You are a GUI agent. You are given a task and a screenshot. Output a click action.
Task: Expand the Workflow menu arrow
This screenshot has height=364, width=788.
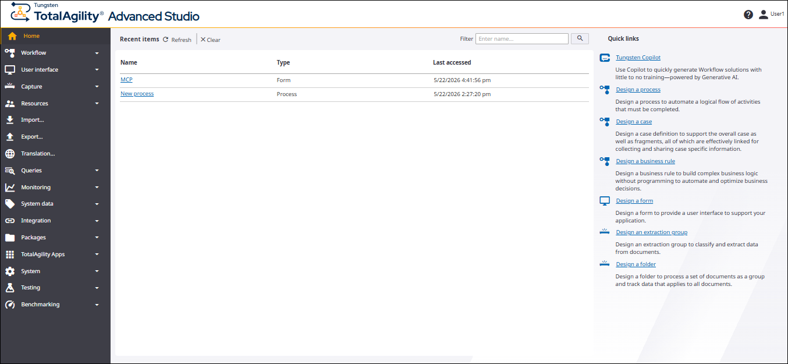pos(97,53)
